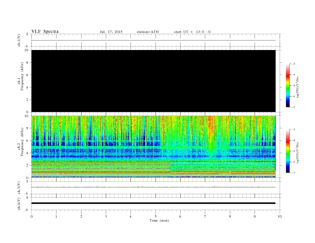
Task: Click the "6" kHz tick on ch.2 frequency axis
Action: (x=28, y=141)
